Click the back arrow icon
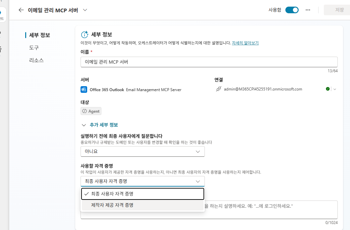This screenshot has width=350, height=230. point(21,10)
